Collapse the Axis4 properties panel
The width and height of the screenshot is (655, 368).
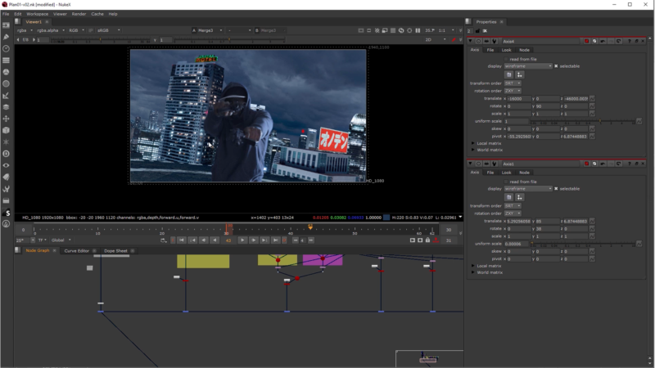[x=471, y=42]
